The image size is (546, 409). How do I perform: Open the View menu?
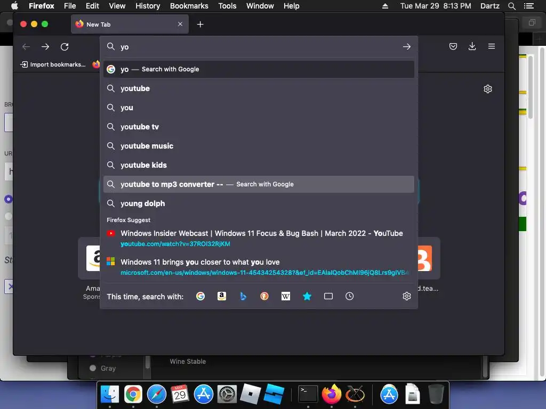117,6
